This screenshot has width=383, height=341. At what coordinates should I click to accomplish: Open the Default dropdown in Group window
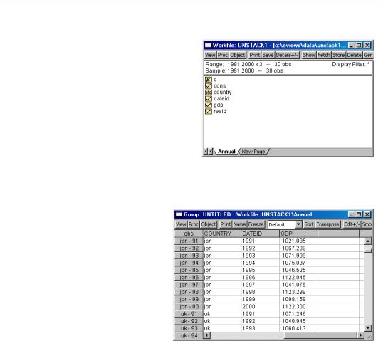tap(298, 224)
